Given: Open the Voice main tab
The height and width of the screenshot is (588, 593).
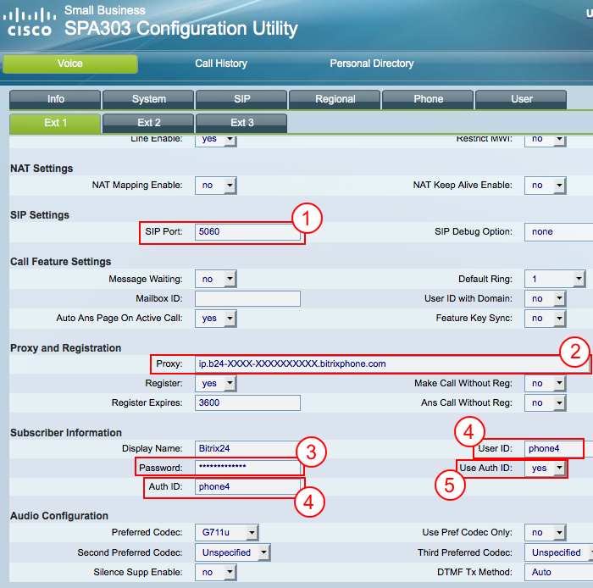Looking at the screenshot, I should pyautogui.click(x=70, y=64).
